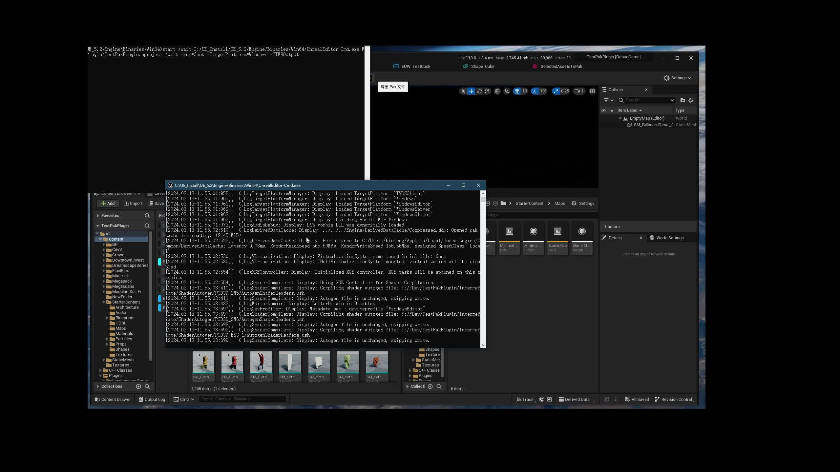Click the Import button in Content Browser

click(x=133, y=204)
